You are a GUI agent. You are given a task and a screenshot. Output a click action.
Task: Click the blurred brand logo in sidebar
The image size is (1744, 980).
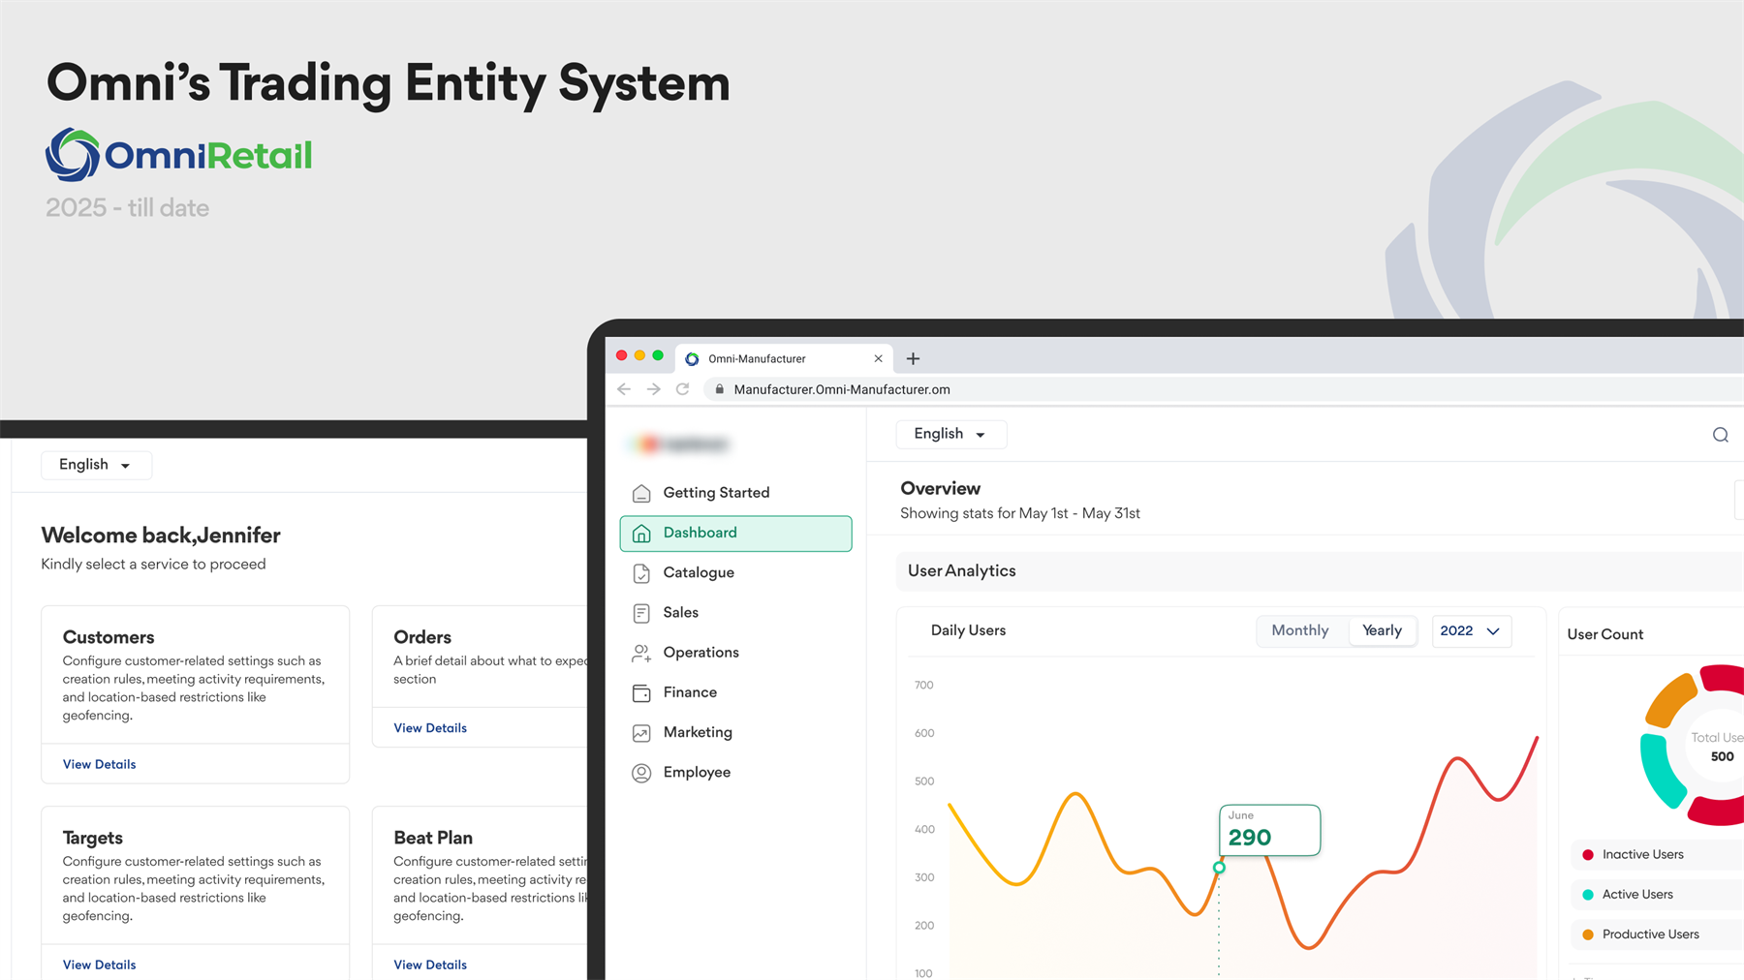click(x=681, y=444)
